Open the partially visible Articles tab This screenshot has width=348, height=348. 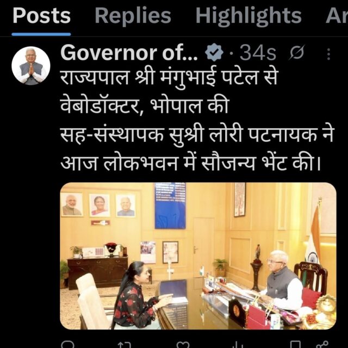tap(337, 16)
